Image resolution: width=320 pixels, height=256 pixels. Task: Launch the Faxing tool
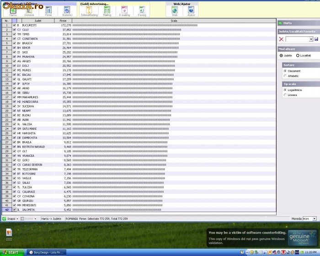click(x=142, y=11)
